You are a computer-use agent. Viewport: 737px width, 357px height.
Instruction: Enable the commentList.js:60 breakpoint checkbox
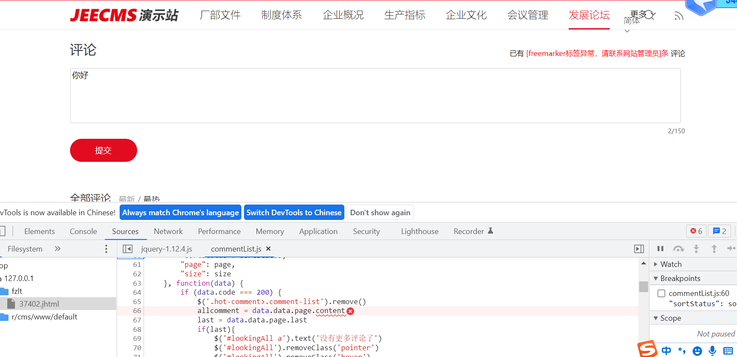(661, 293)
